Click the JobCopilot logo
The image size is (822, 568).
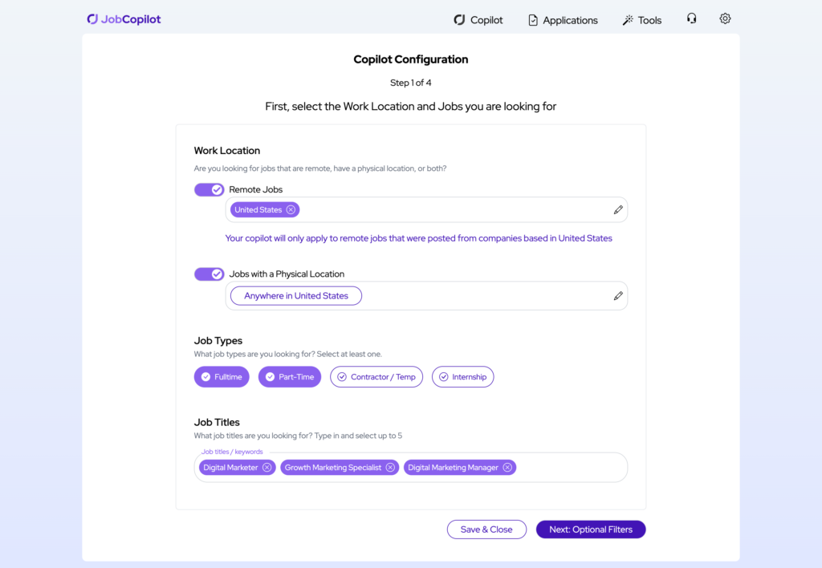124,19
